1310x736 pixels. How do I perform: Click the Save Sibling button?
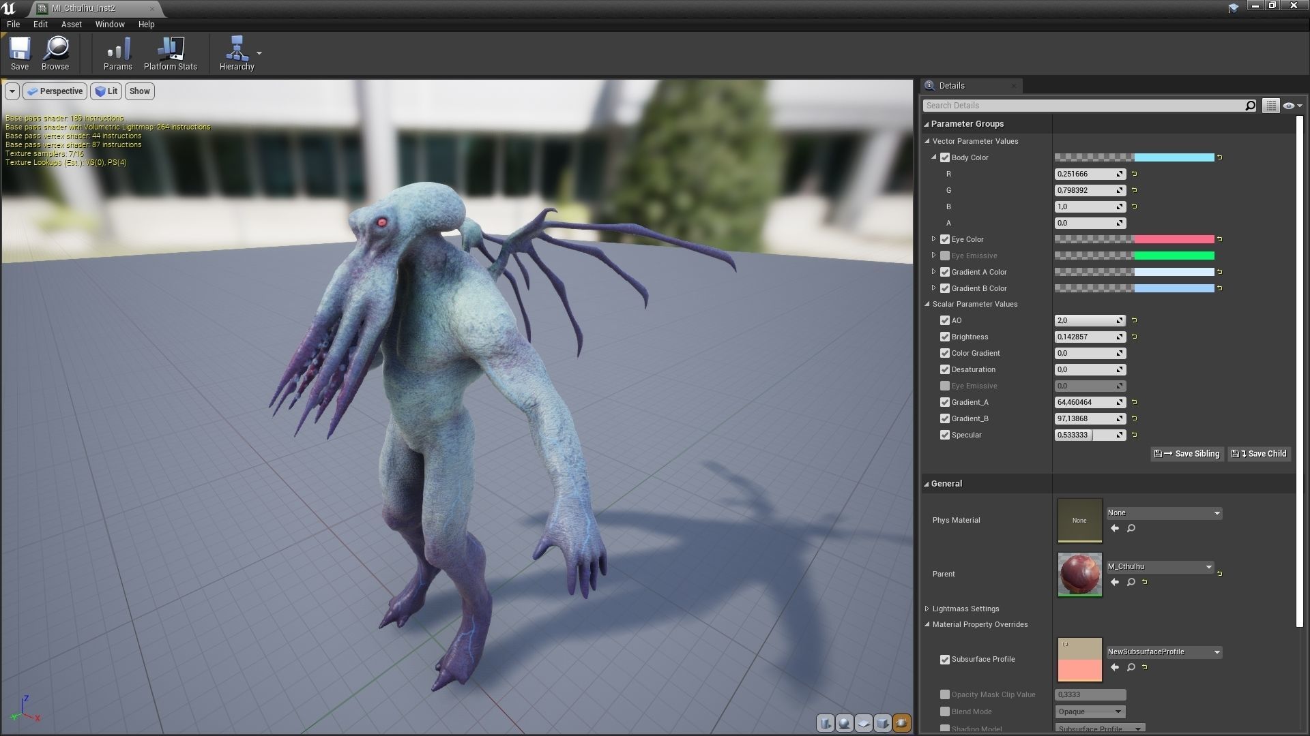(1188, 454)
